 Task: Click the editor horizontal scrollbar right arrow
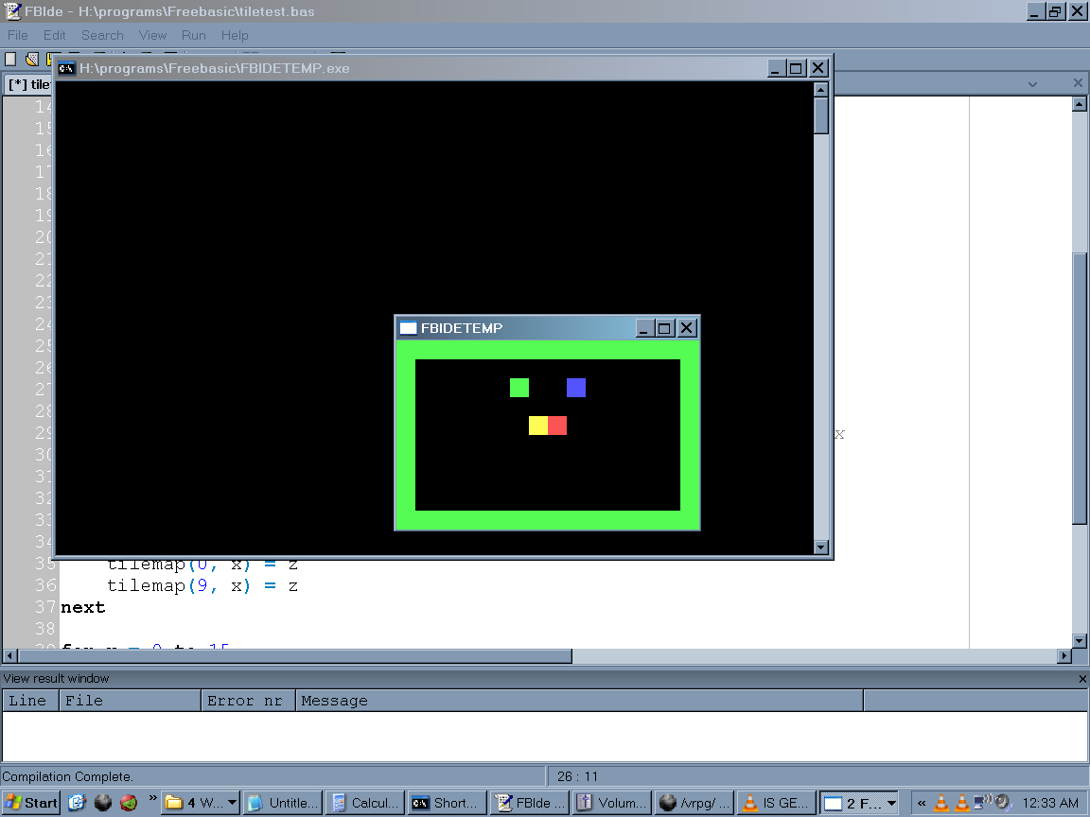[1064, 656]
